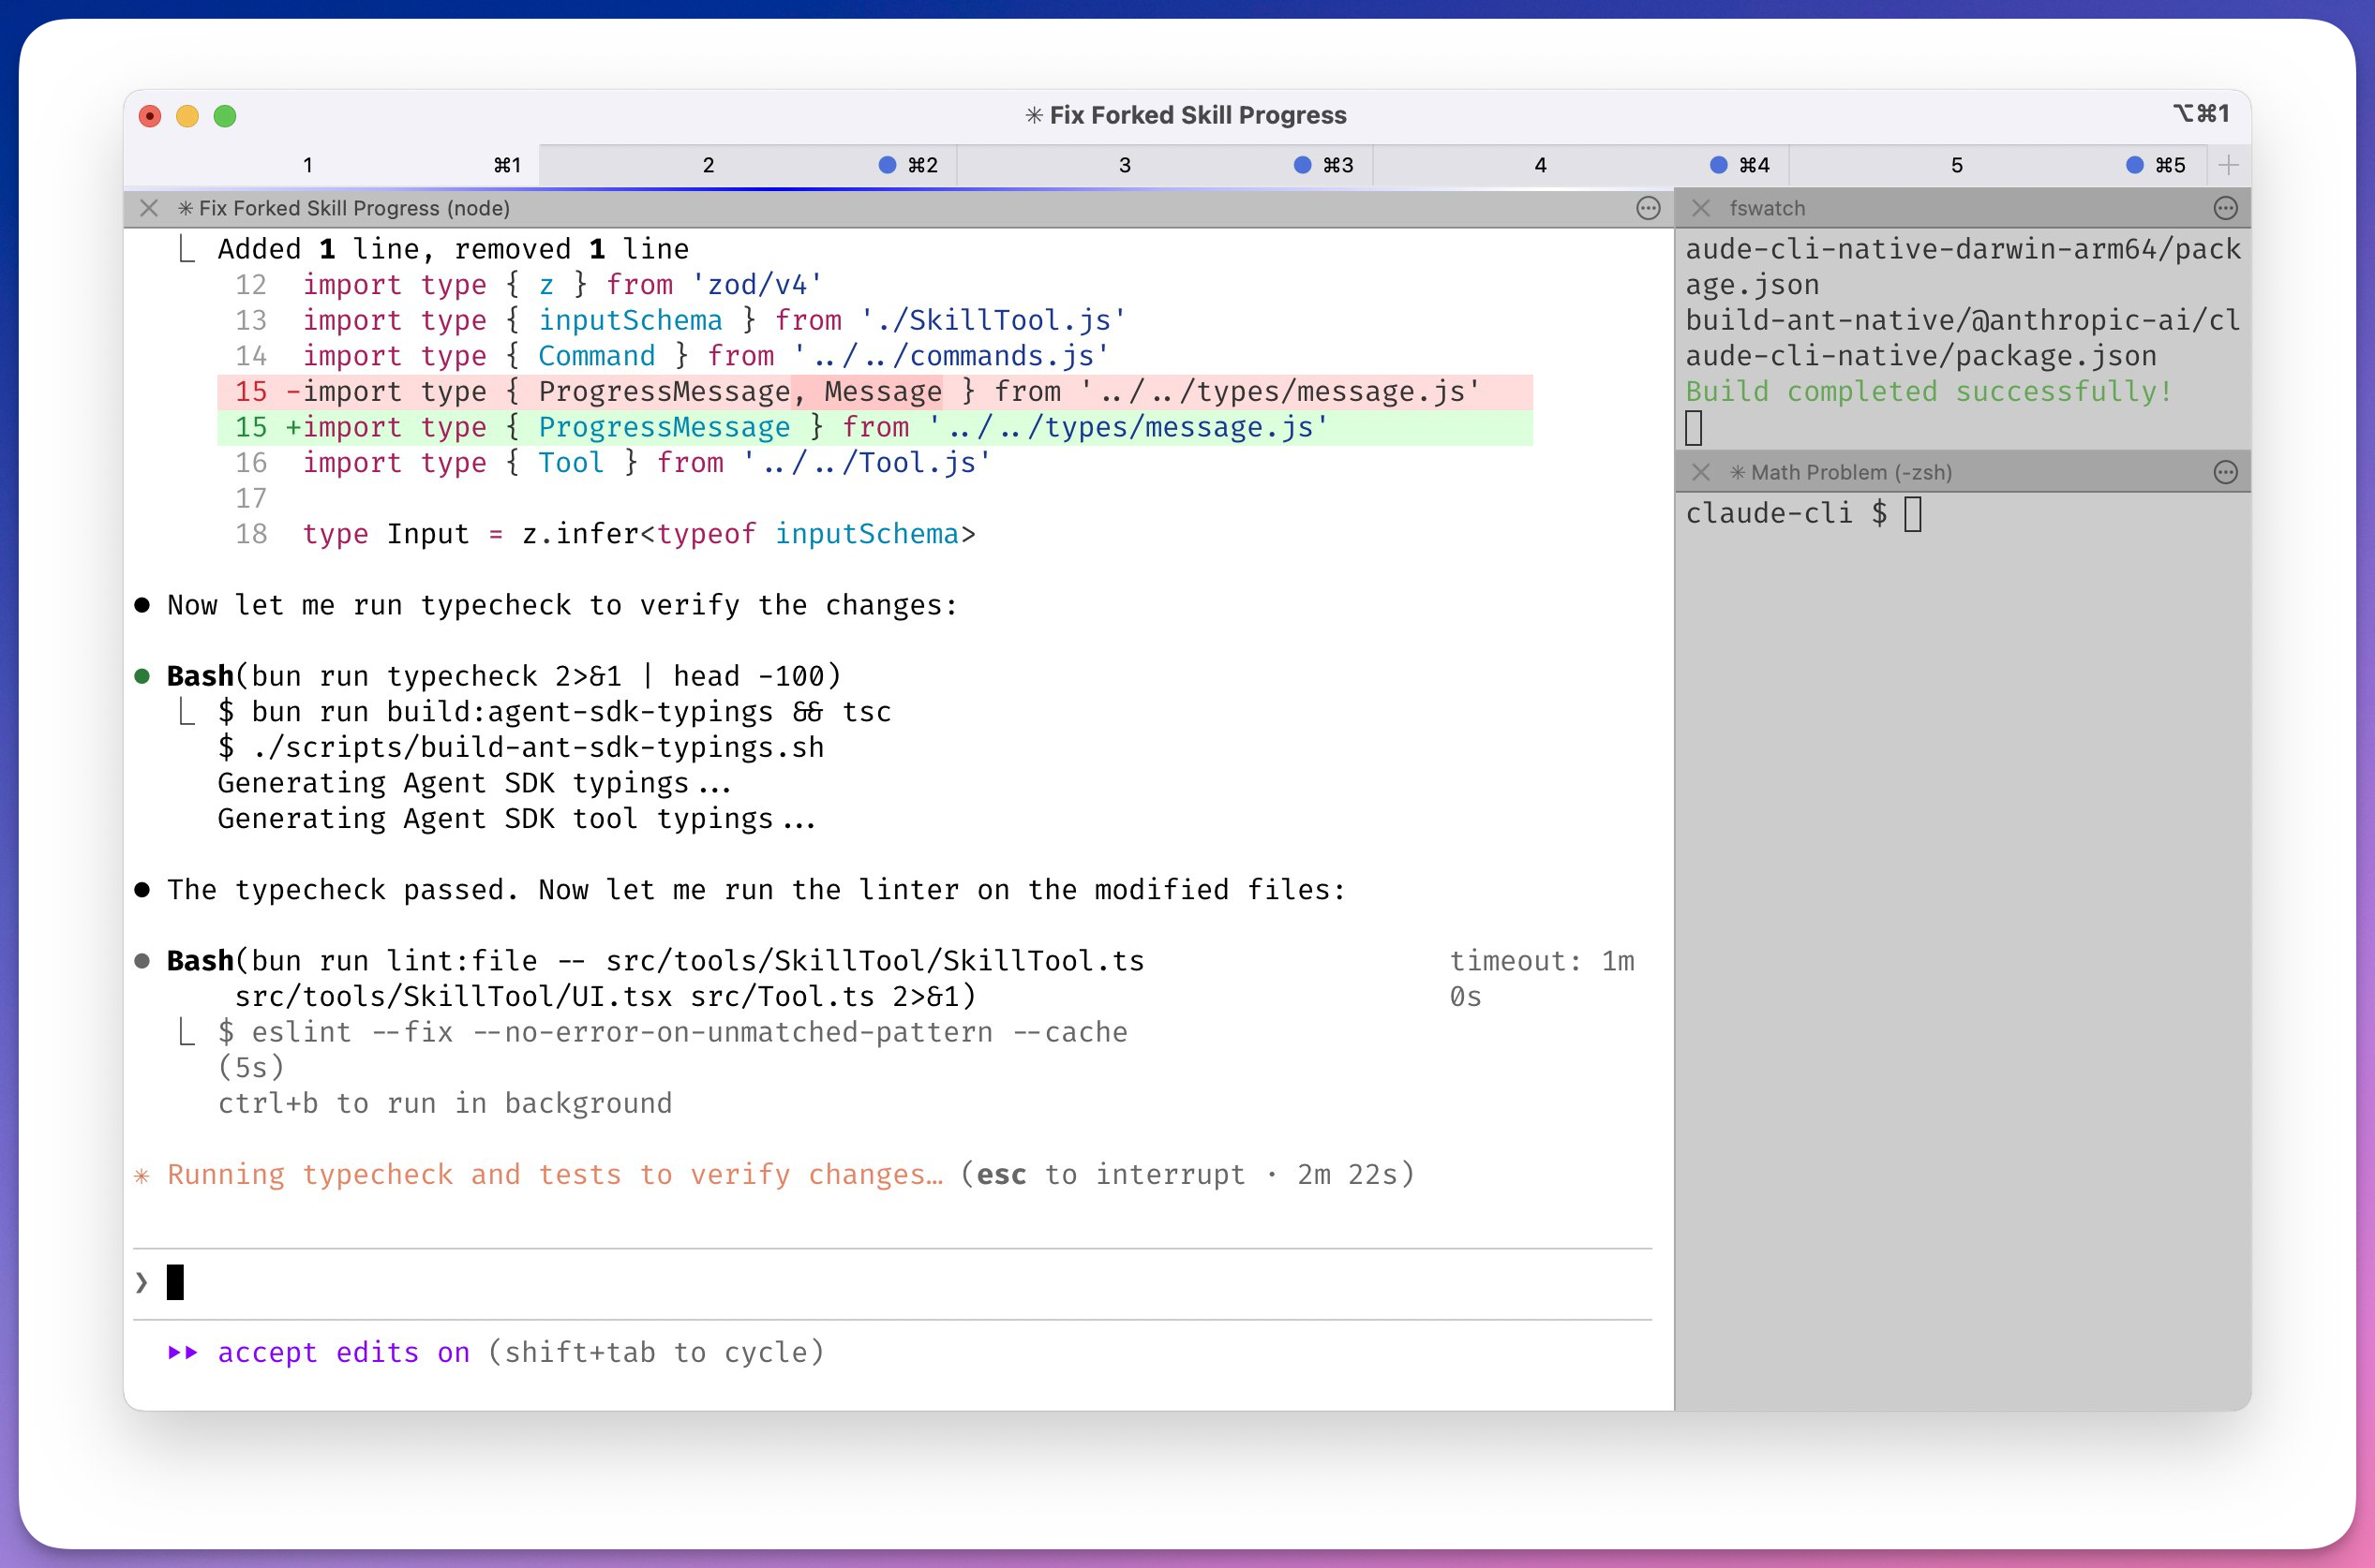Click the window title Fix Forked Skill Progress
Viewport: 2375px width, 1568px height.
[1187, 115]
